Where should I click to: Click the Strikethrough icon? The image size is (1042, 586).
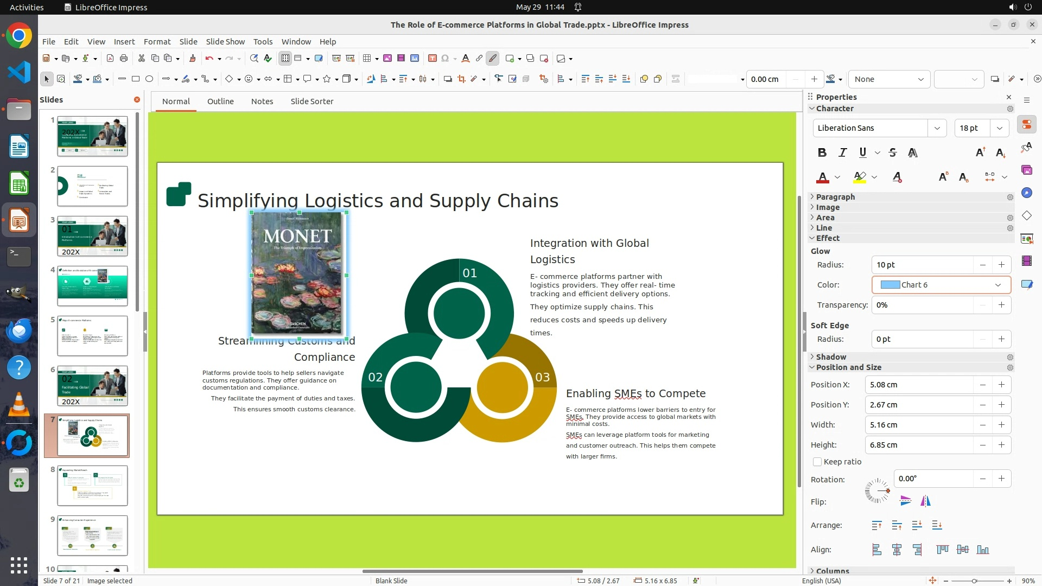892,152
